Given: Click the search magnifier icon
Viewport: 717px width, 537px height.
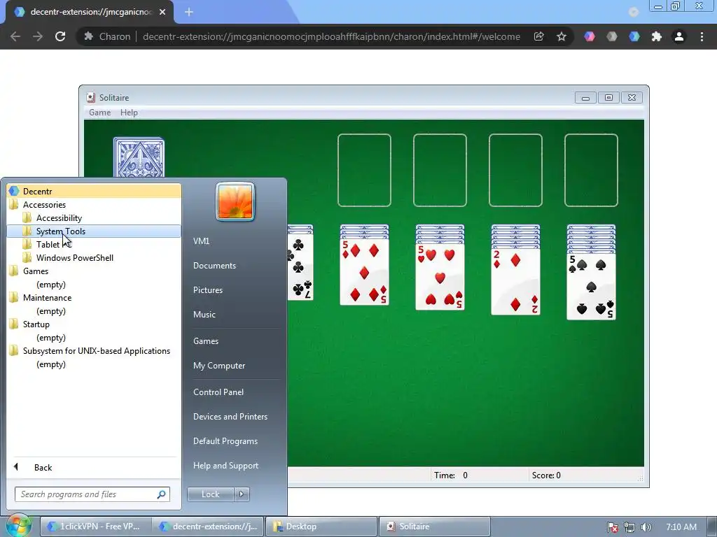Looking at the screenshot, I should click(x=162, y=494).
